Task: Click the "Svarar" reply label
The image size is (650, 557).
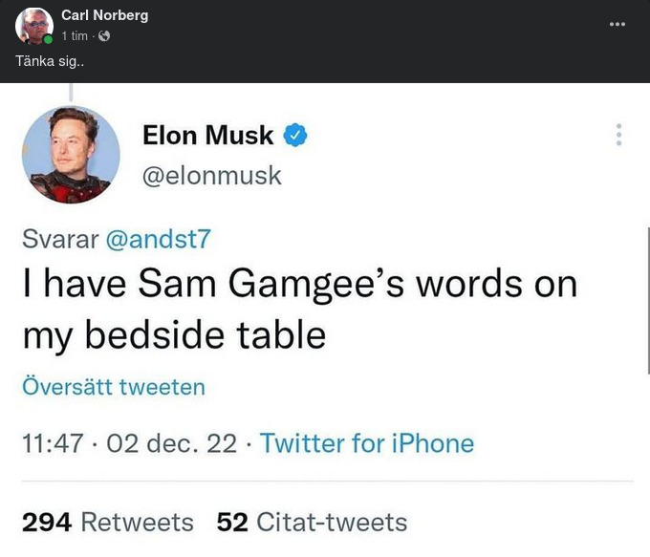Action: (59, 239)
